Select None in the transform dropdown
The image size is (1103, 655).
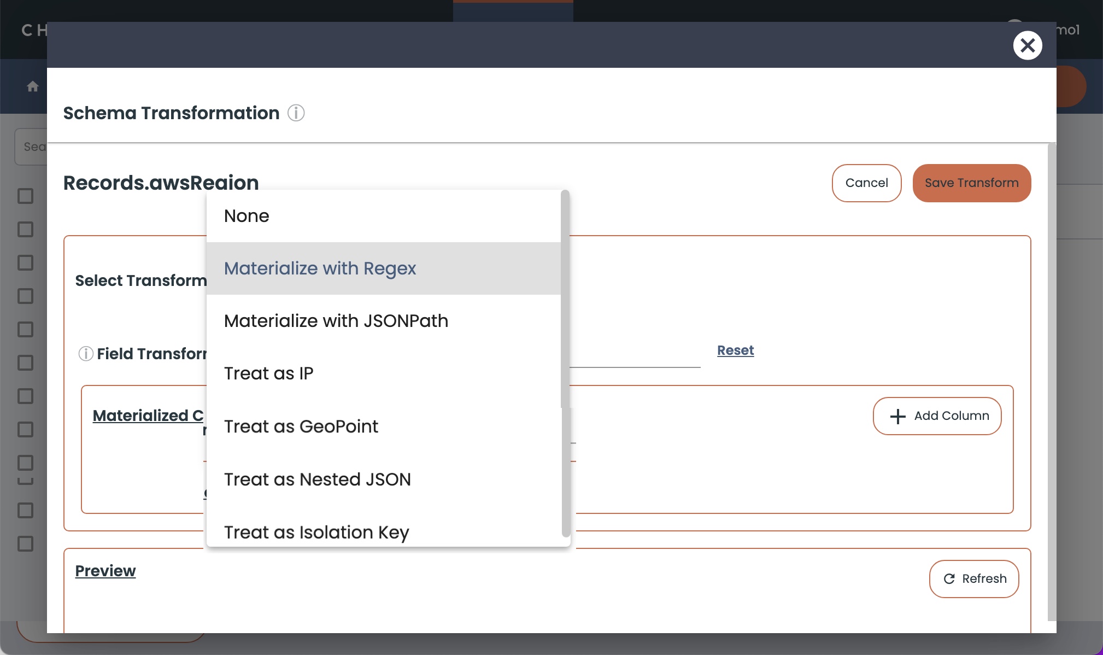tap(246, 215)
